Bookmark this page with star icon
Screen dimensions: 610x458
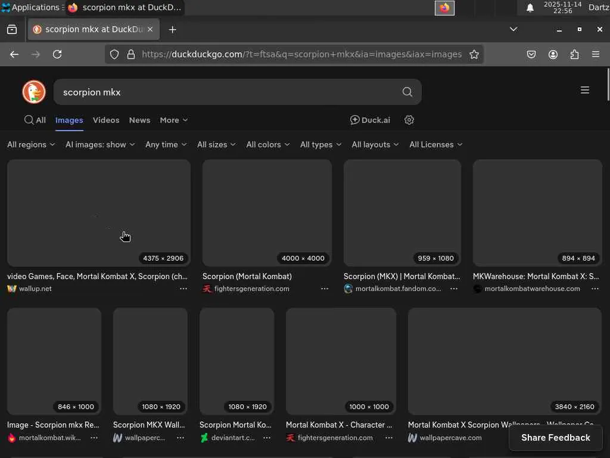pyautogui.click(x=474, y=54)
